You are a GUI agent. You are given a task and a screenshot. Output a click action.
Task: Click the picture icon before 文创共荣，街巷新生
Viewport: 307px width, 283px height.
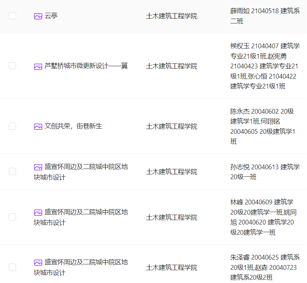pyautogui.click(x=38, y=127)
